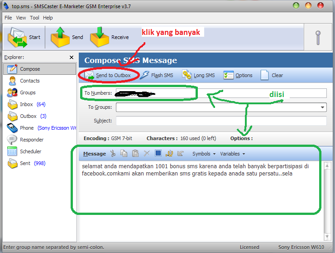Open compose Options button
This screenshot has width=335, height=253.
click(x=238, y=75)
